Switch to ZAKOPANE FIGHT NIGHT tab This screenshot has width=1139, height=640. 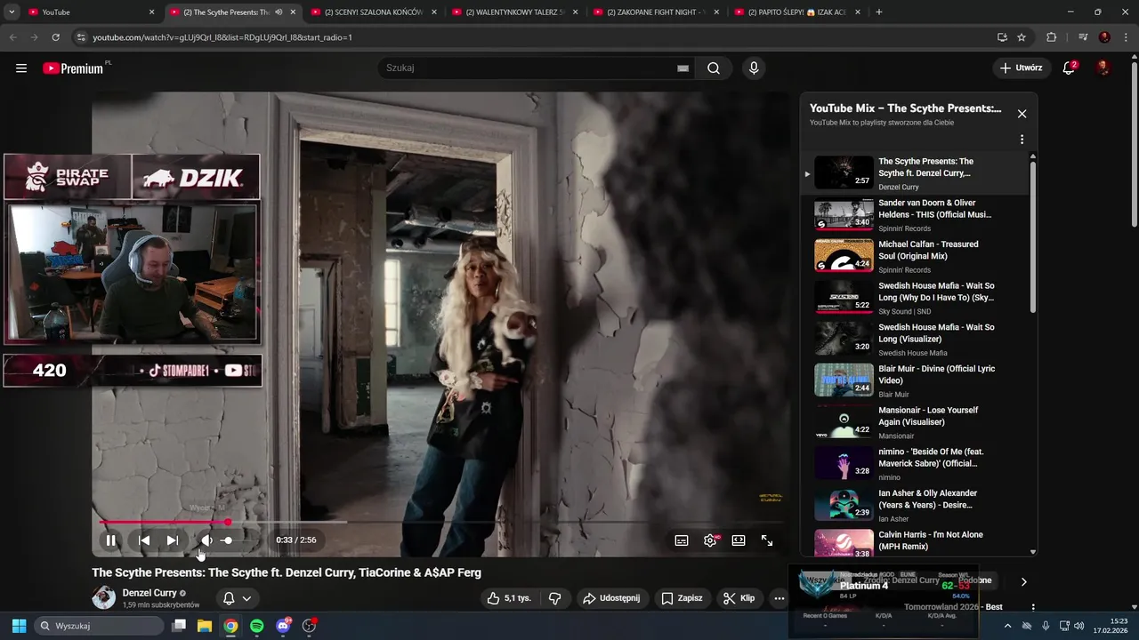pos(656,12)
